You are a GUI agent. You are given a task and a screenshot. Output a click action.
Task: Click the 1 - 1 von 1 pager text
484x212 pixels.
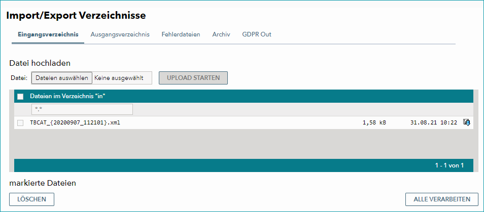(450, 165)
